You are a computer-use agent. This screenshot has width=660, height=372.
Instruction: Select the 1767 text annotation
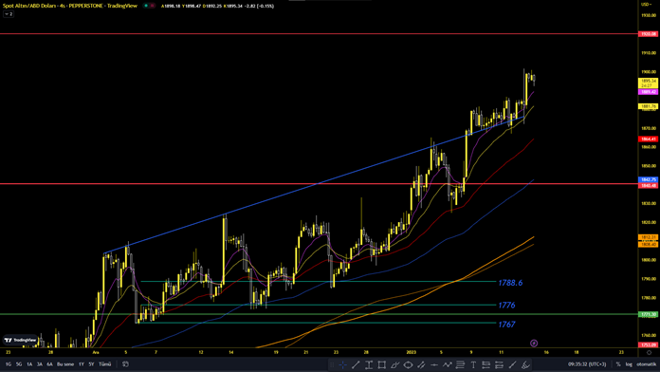coord(506,325)
